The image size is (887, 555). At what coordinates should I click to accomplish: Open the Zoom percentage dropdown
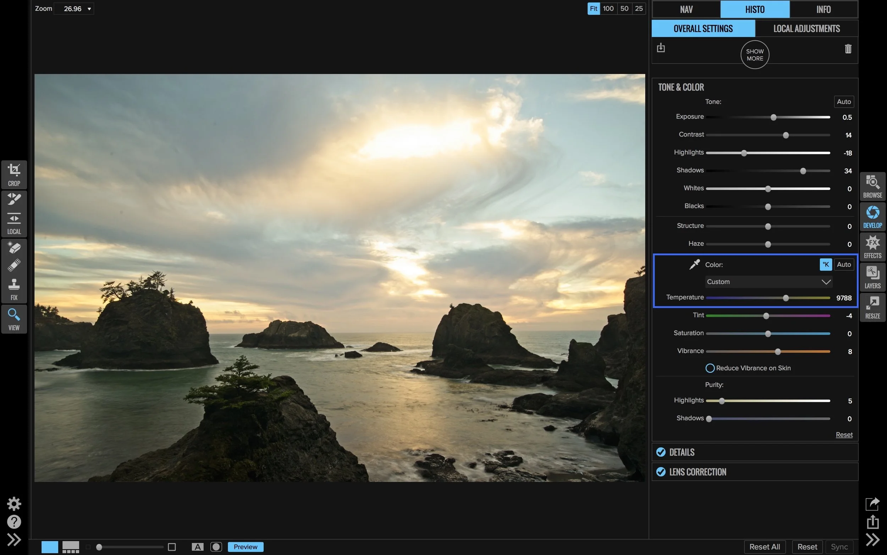(74, 9)
